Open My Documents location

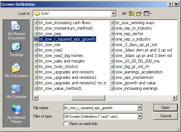pyautogui.click(x=17, y=70)
